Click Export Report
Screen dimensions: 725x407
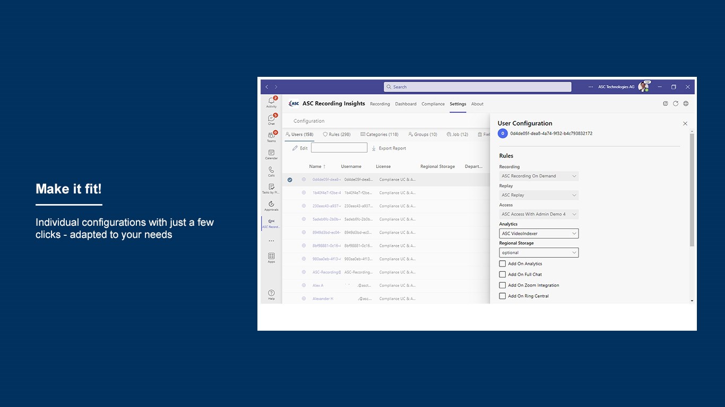pyautogui.click(x=389, y=148)
